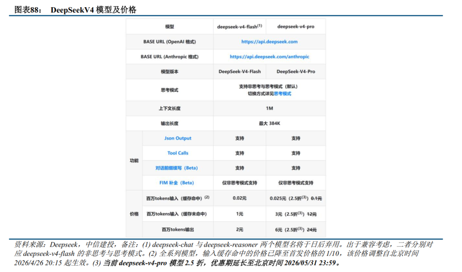Select the 最大 384K output length value
This screenshot has width=462, height=272.
(x=269, y=123)
